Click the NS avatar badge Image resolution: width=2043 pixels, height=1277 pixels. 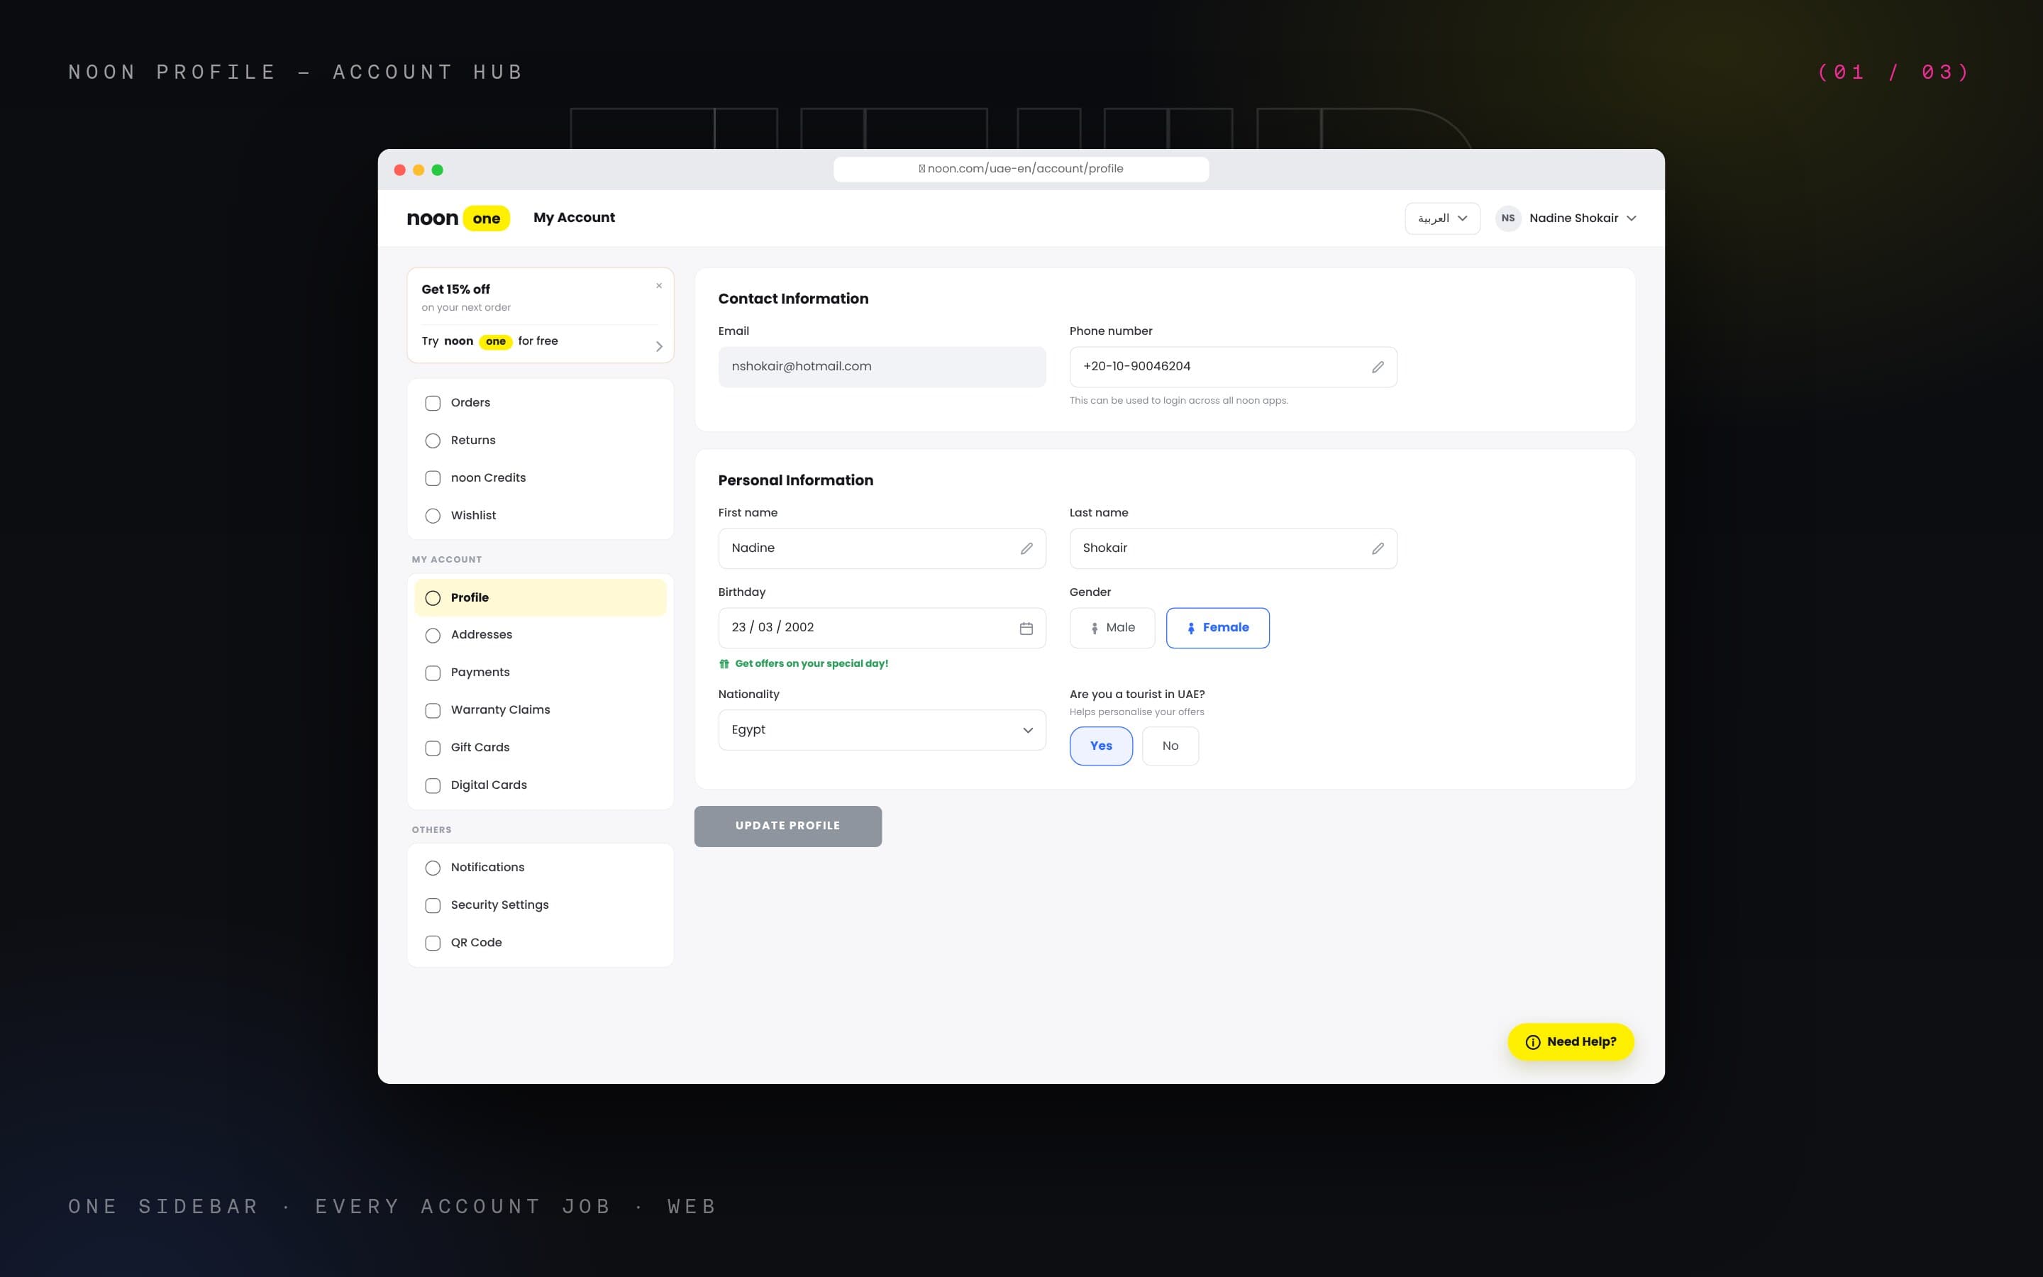(1507, 218)
